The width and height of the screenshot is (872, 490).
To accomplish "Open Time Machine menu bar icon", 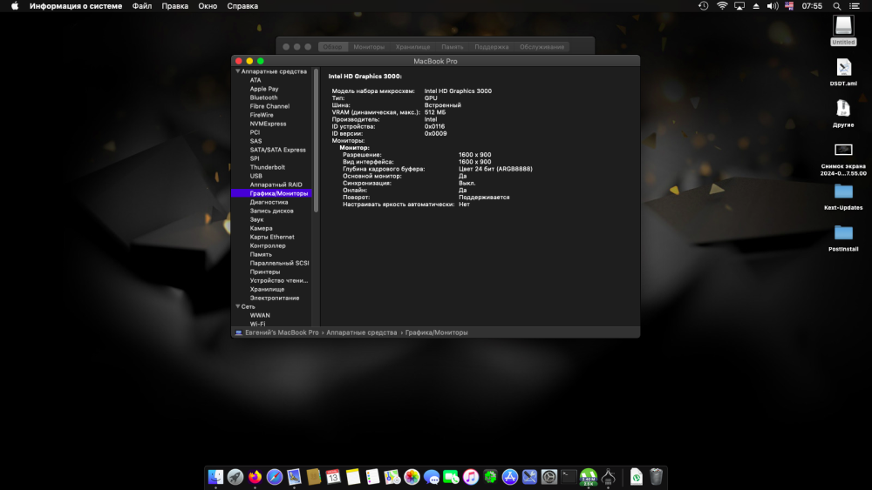I will 704,6.
